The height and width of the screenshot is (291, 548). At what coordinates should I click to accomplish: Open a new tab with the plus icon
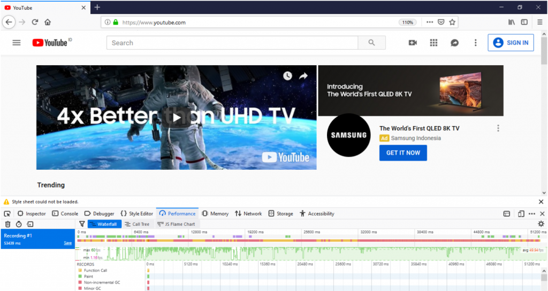[97, 7]
